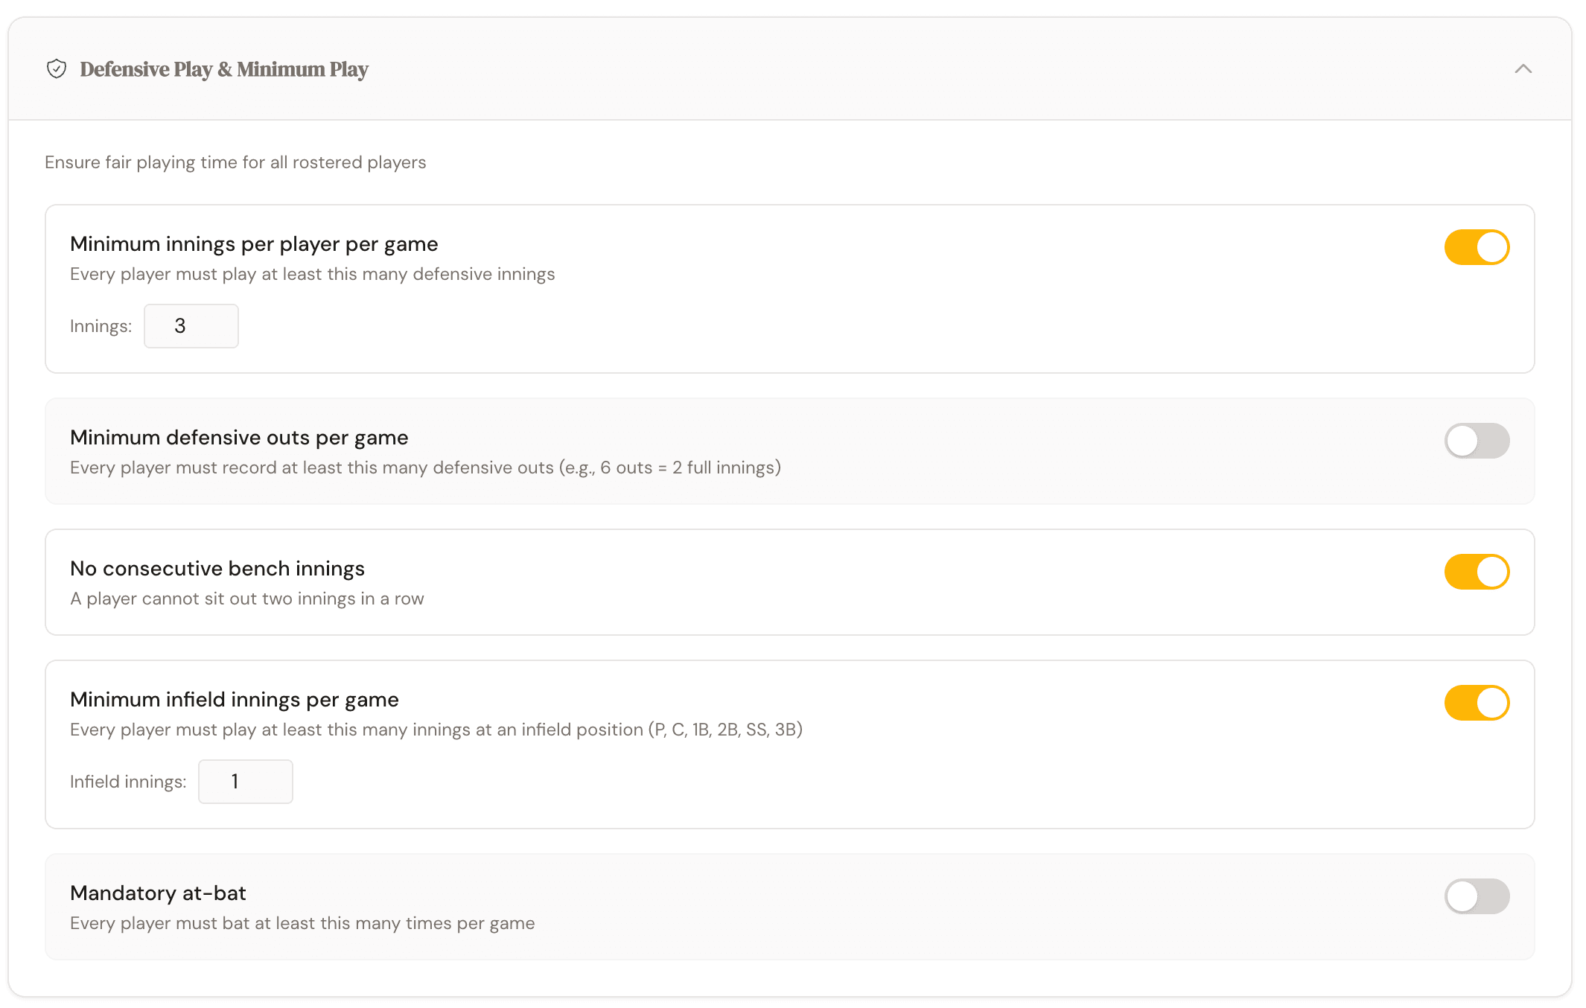Click the Minimum innings per player heading
1586x1008 pixels.
(x=254, y=243)
